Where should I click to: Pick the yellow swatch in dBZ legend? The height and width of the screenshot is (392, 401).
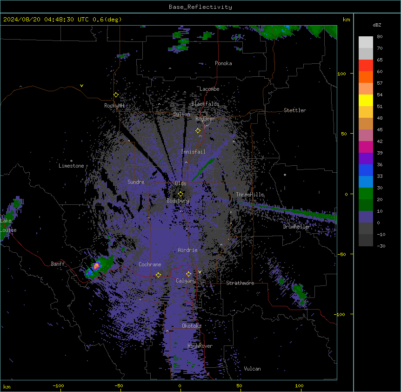tap(366, 100)
